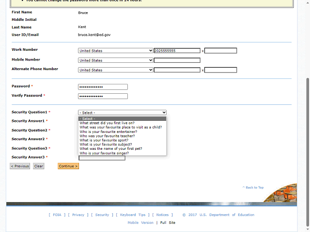Viewport: 310px width, 232px height.
Task: Click the first name value 'Bruce'
Action: [x=83, y=13]
